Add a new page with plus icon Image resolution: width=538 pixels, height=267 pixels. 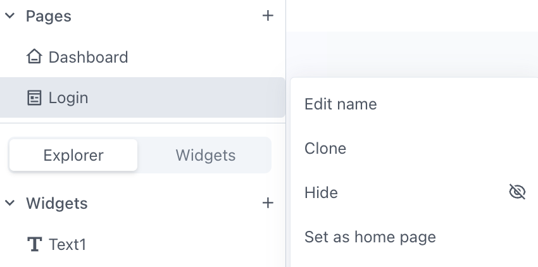coord(268,16)
